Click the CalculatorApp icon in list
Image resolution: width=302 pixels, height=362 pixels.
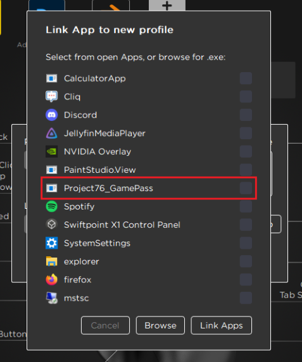[x=51, y=78]
